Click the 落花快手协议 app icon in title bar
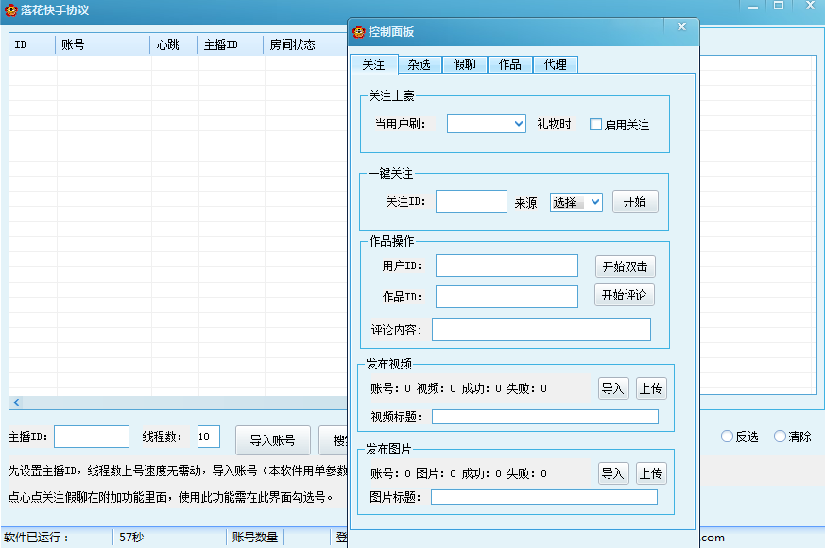The image size is (825, 548). tap(11, 10)
